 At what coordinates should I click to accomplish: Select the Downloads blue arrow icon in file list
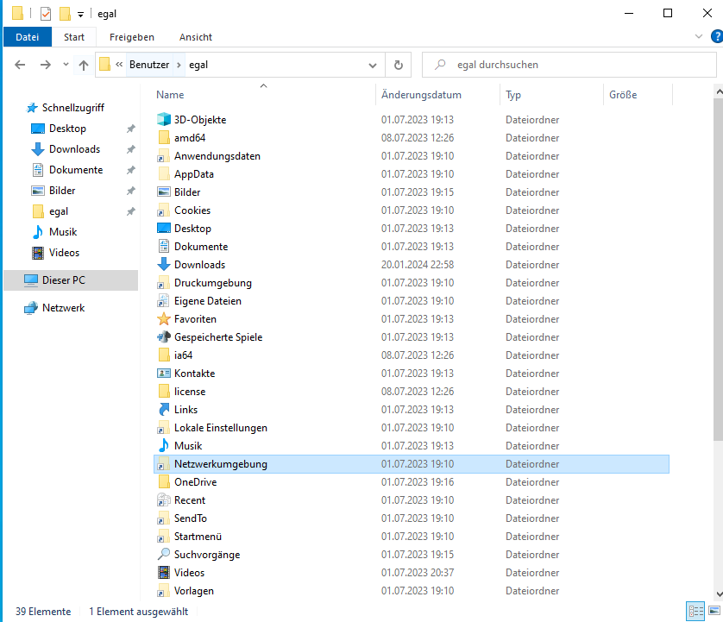tap(165, 265)
